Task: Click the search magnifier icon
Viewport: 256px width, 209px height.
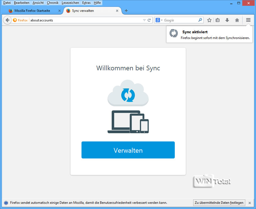Action: click(200, 20)
